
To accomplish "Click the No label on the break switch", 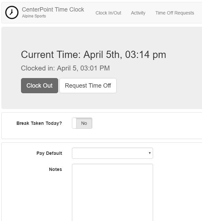I will click(x=84, y=123).
